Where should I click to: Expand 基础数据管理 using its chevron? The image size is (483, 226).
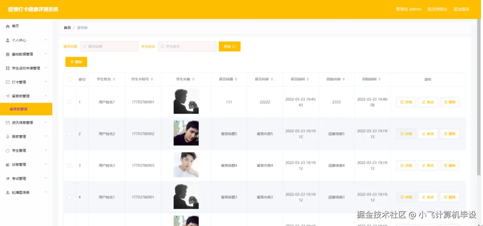point(46,54)
